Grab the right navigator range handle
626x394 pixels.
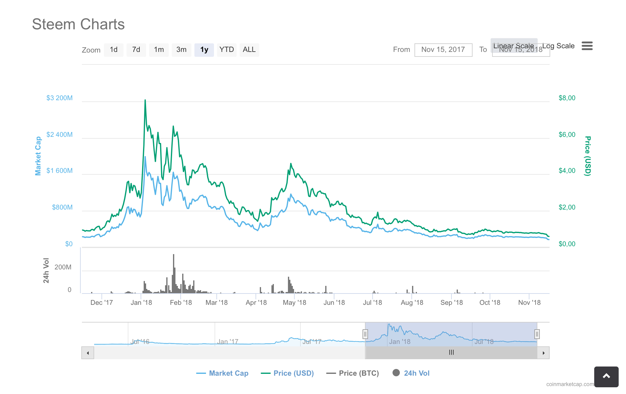click(537, 334)
